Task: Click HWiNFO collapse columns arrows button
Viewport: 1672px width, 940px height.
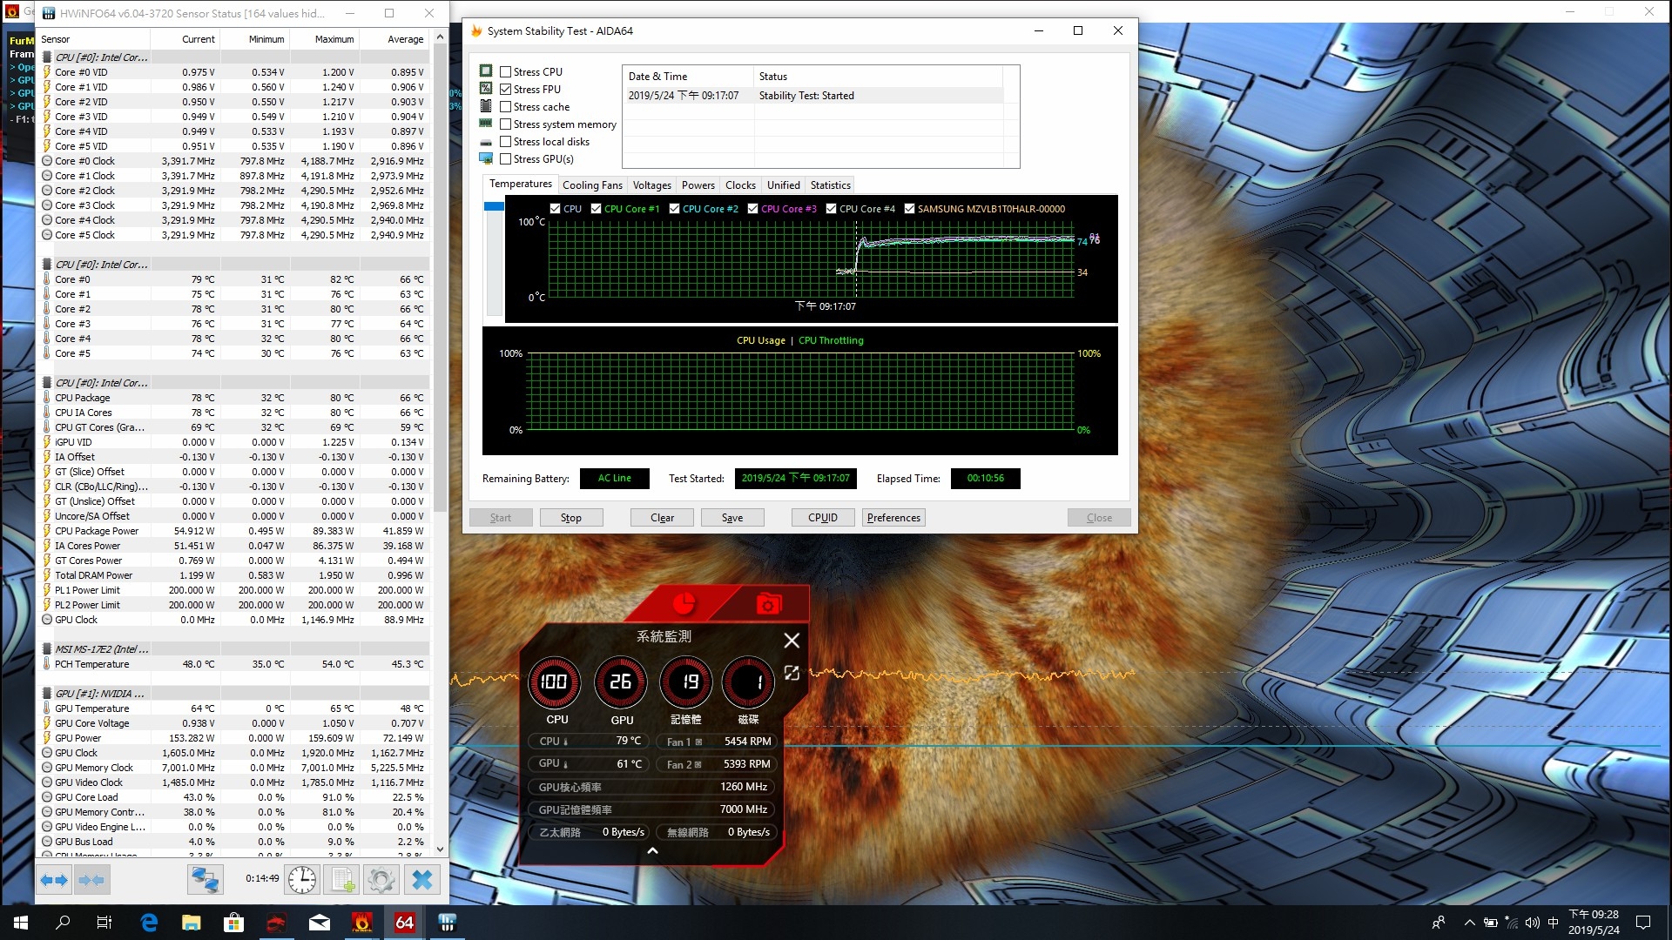Action: point(91,880)
